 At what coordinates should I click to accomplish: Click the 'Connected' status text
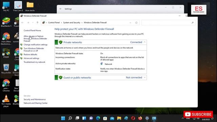[136, 42]
